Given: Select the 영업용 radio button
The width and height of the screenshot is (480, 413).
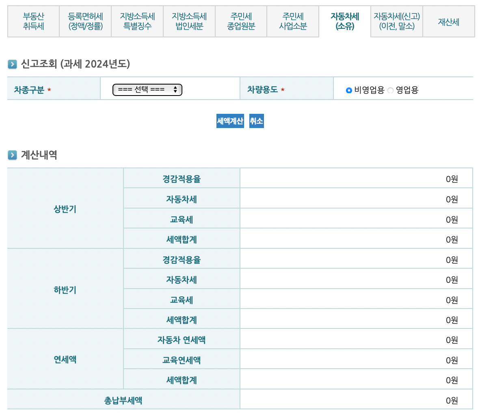Looking at the screenshot, I should (x=390, y=90).
